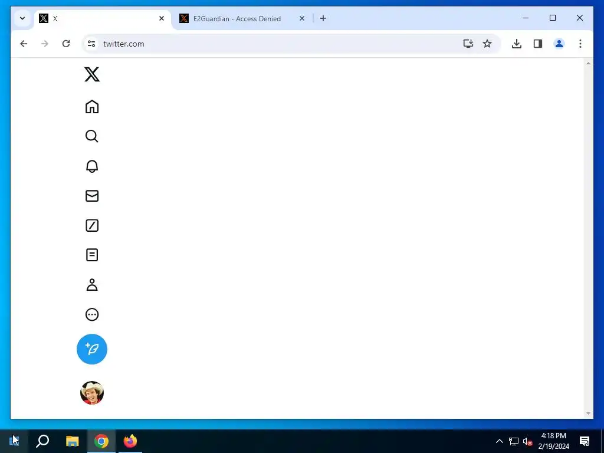This screenshot has width=604, height=453.
Task: Minimize the Chrome window
Action: pyautogui.click(x=526, y=18)
